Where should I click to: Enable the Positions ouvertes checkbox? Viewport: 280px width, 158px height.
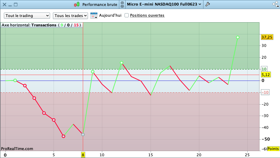tap(127, 15)
